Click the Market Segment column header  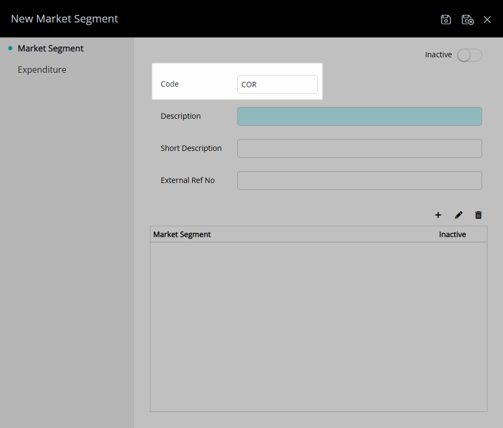tap(182, 234)
